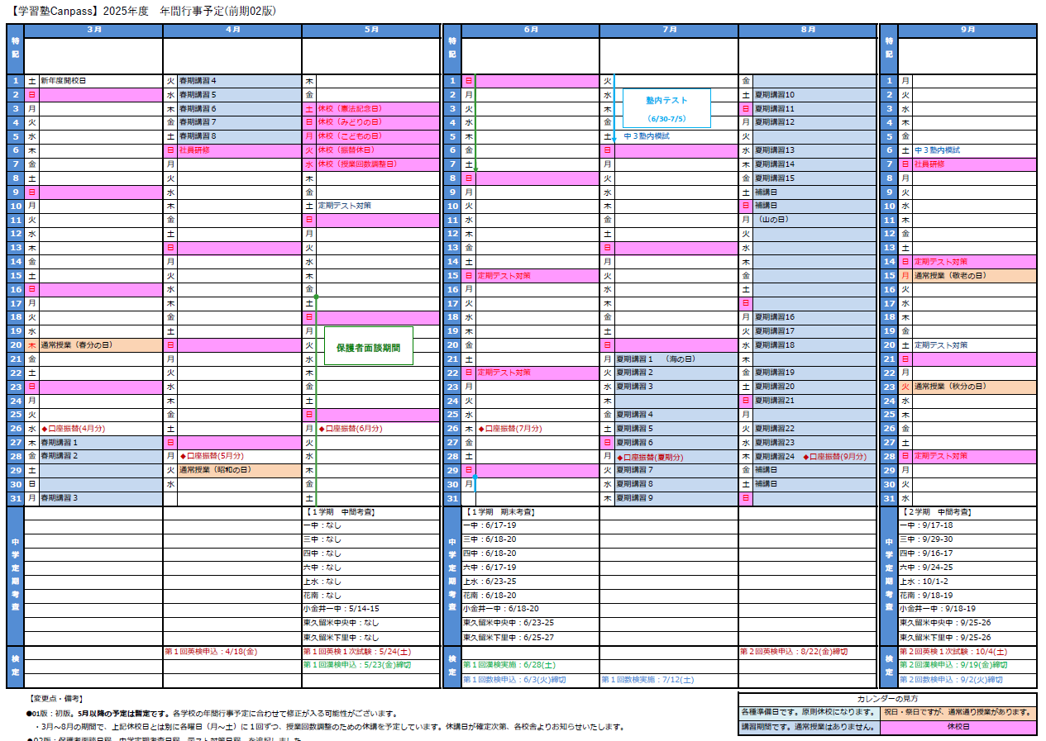
Task: Select the legend cell 祝日・祭日ですが、通常通り授業があります。
Action: tap(958, 713)
